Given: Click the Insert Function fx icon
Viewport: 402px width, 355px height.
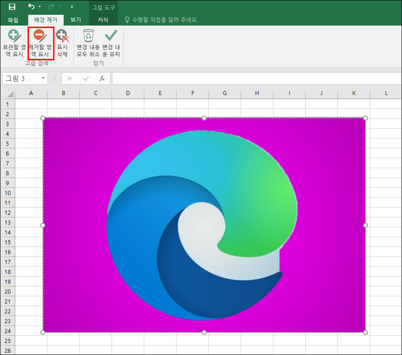Looking at the screenshot, I should (x=102, y=78).
